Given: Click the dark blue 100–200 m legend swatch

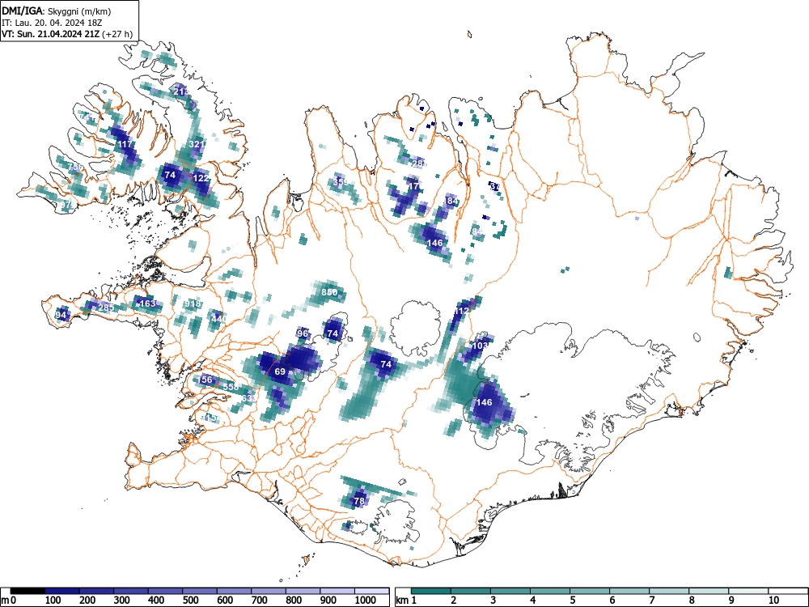Looking at the screenshot, I should click(62, 591).
